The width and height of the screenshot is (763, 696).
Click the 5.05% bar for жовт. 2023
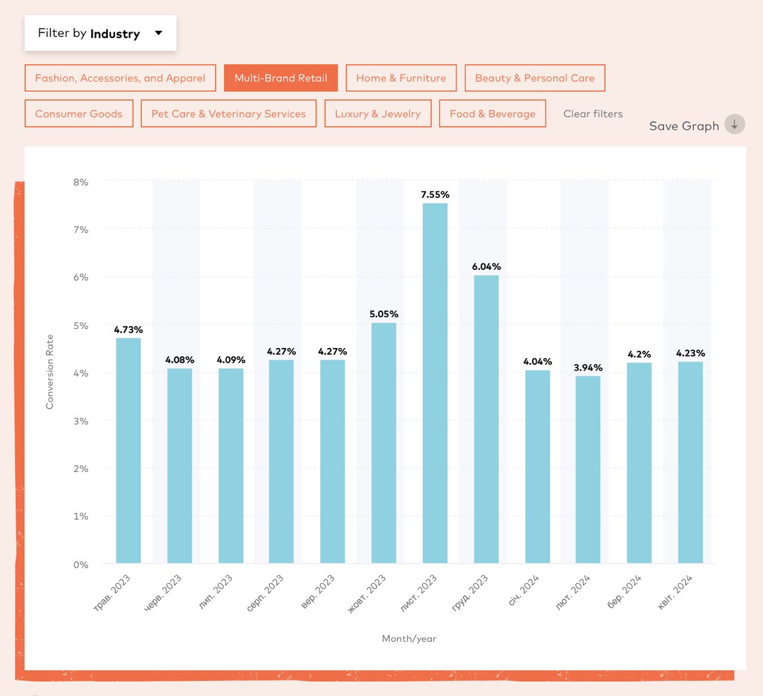(384, 443)
